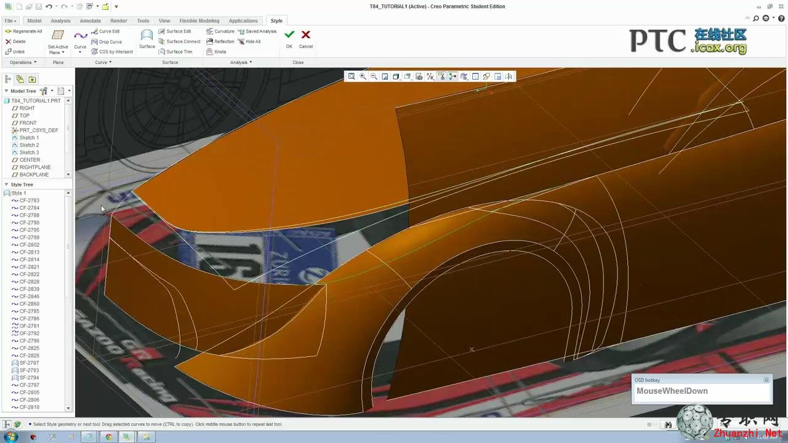
Task: Click Delete in Operations group
Action: [15, 42]
